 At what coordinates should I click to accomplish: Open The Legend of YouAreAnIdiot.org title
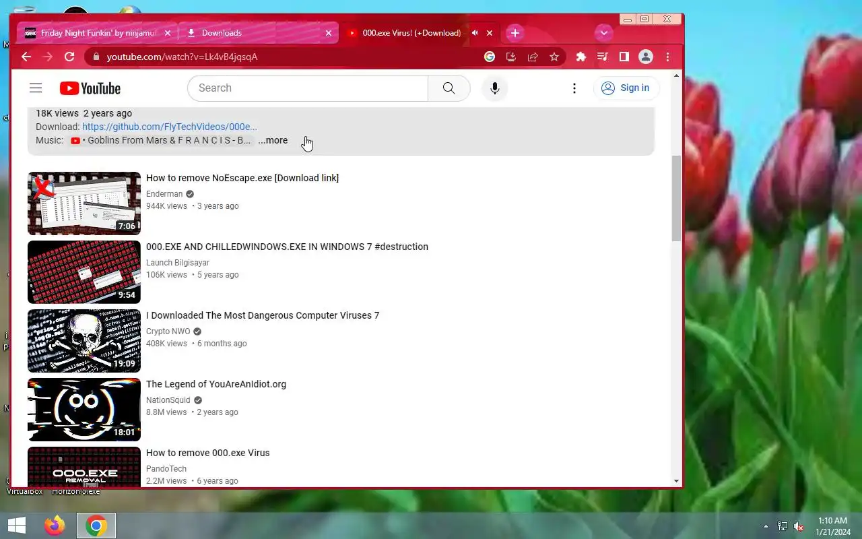216,384
